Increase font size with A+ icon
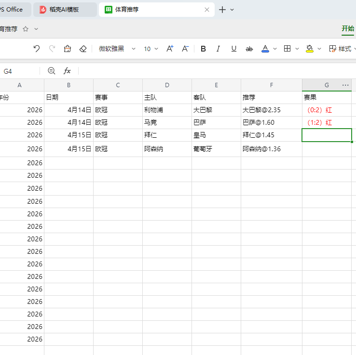 pos(170,49)
